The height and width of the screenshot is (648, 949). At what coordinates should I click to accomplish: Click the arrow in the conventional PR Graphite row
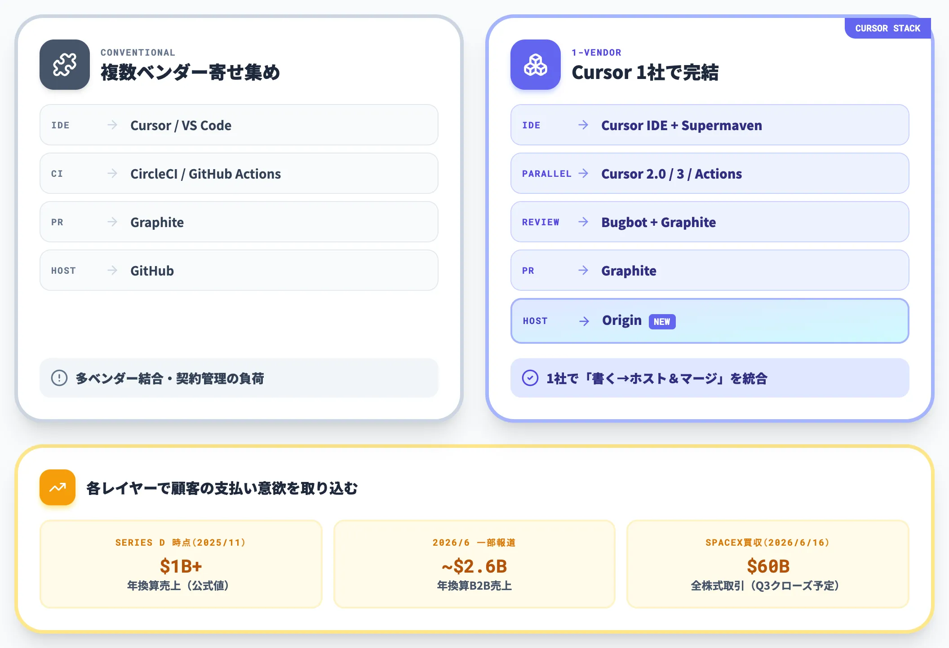point(112,222)
